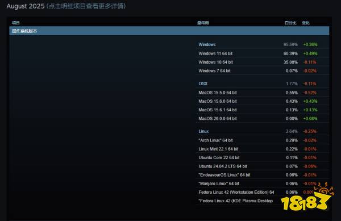Click Ubuntu Core 22 64 bit row
The width and height of the screenshot is (341, 221).
click(x=263, y=158)
